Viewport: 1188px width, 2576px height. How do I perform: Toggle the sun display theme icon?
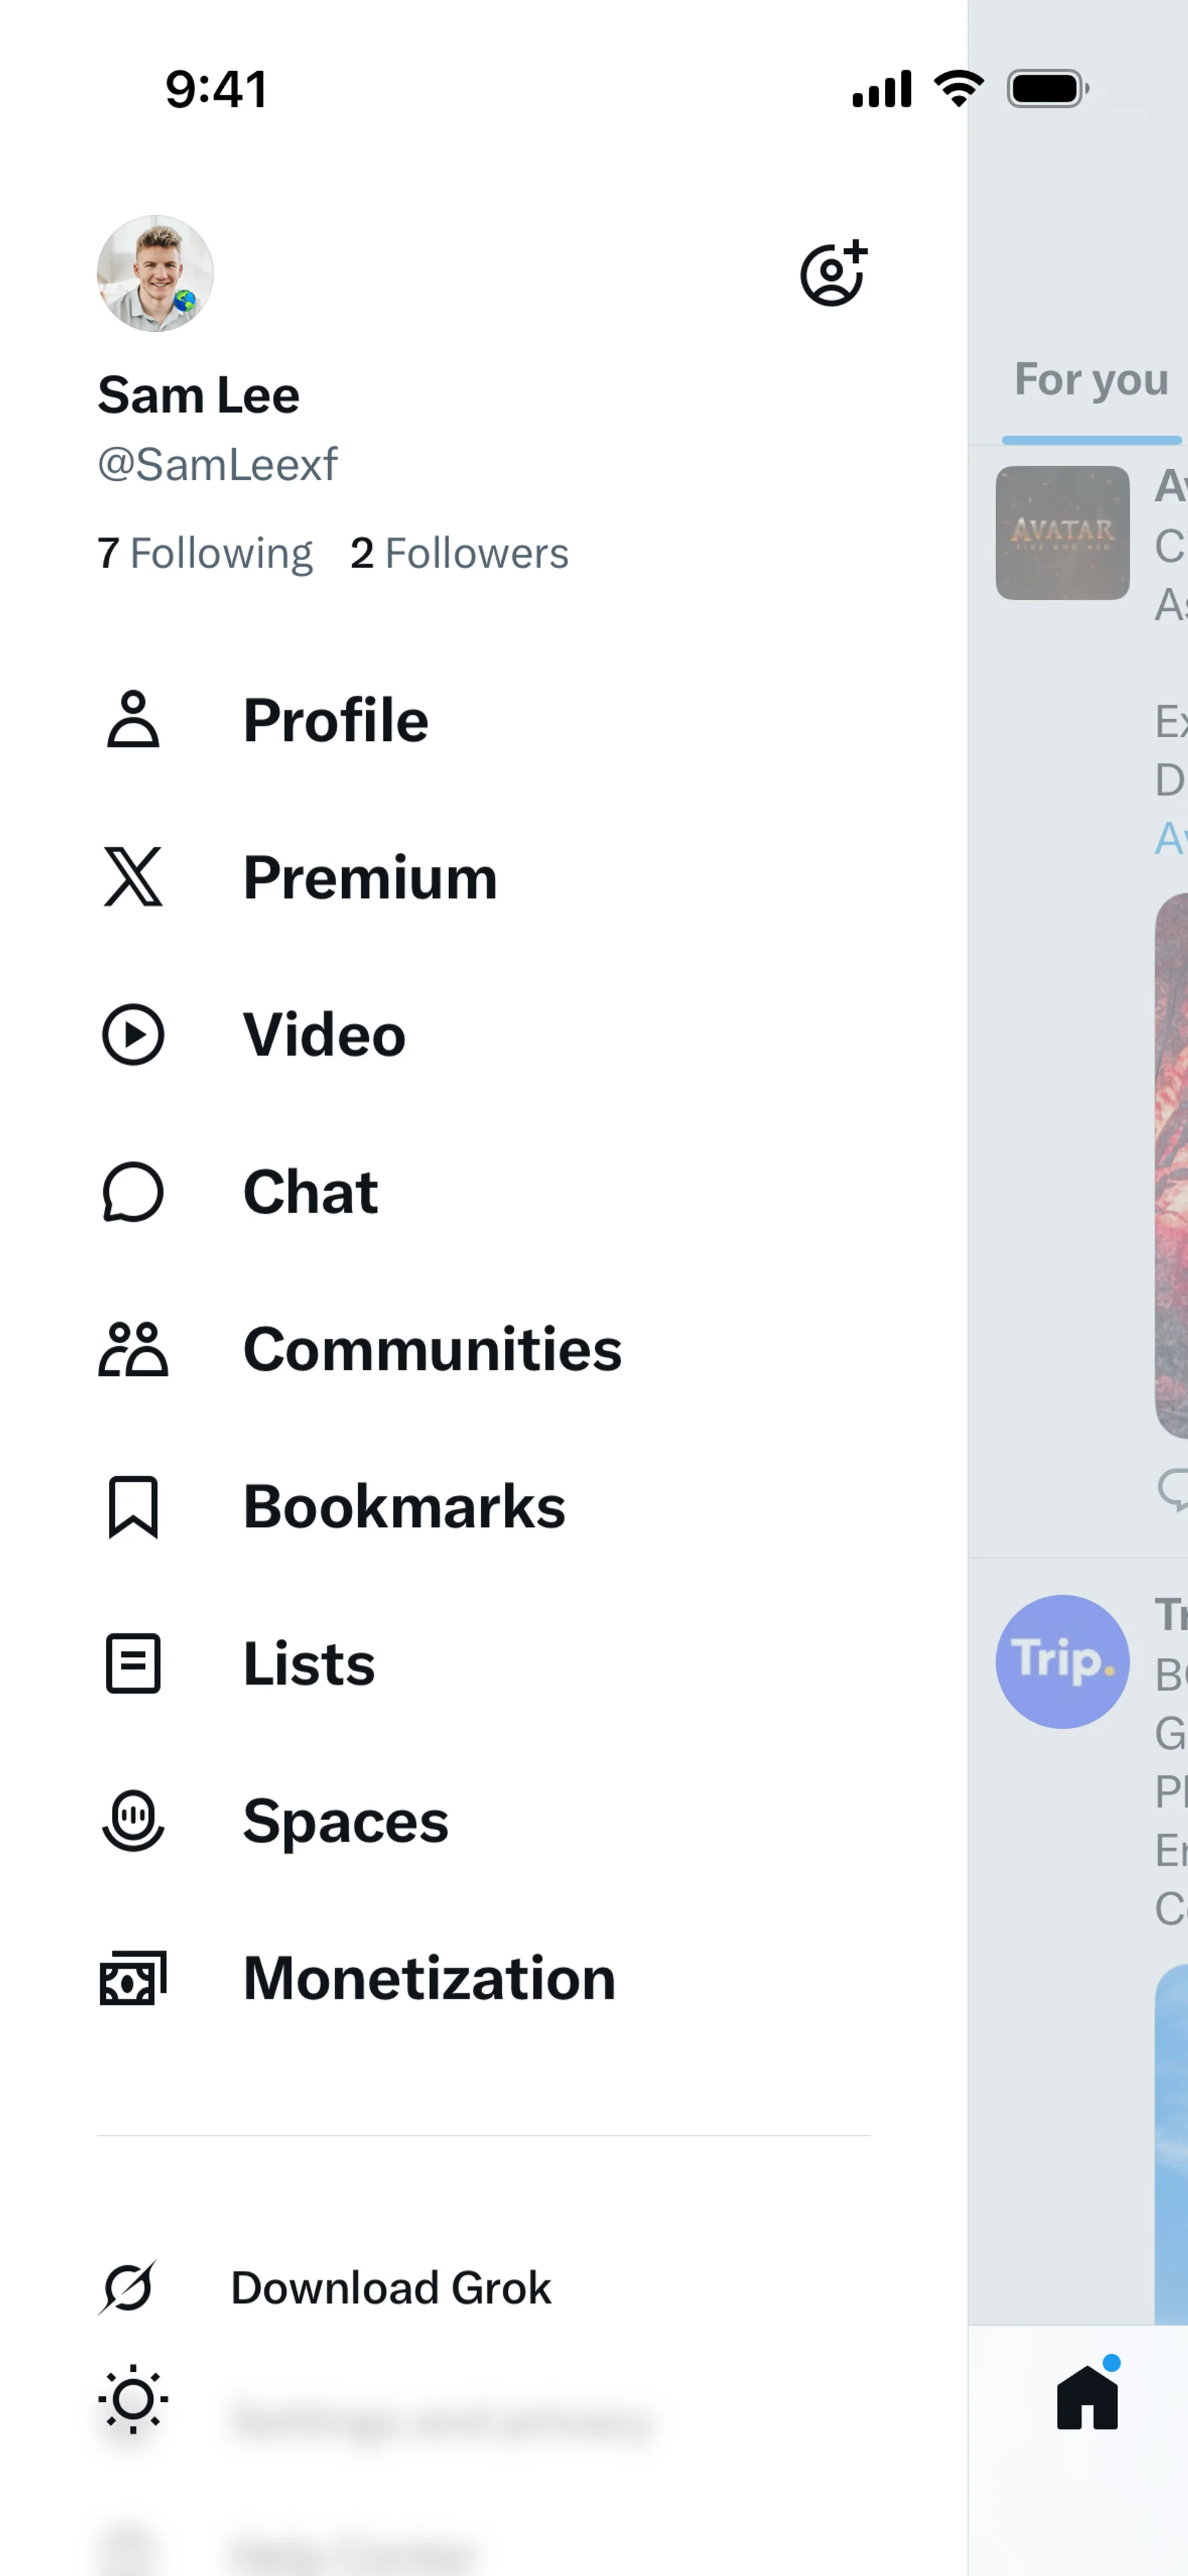133,2399
